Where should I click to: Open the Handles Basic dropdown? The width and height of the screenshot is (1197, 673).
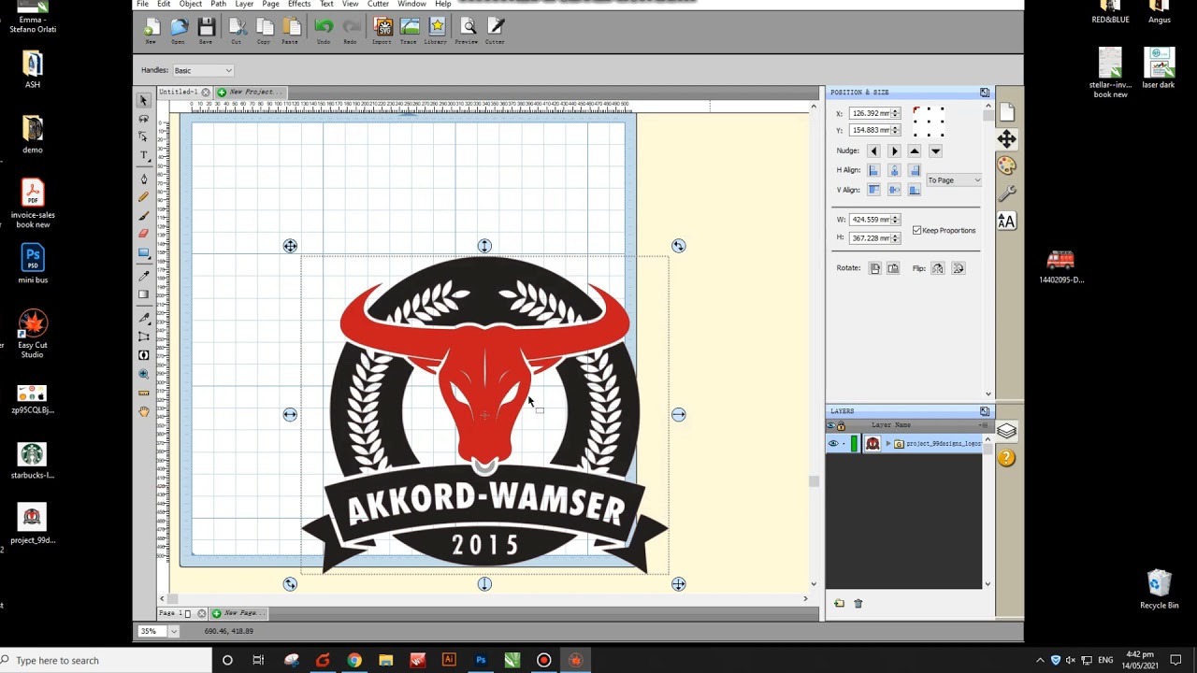click(203, 70)
